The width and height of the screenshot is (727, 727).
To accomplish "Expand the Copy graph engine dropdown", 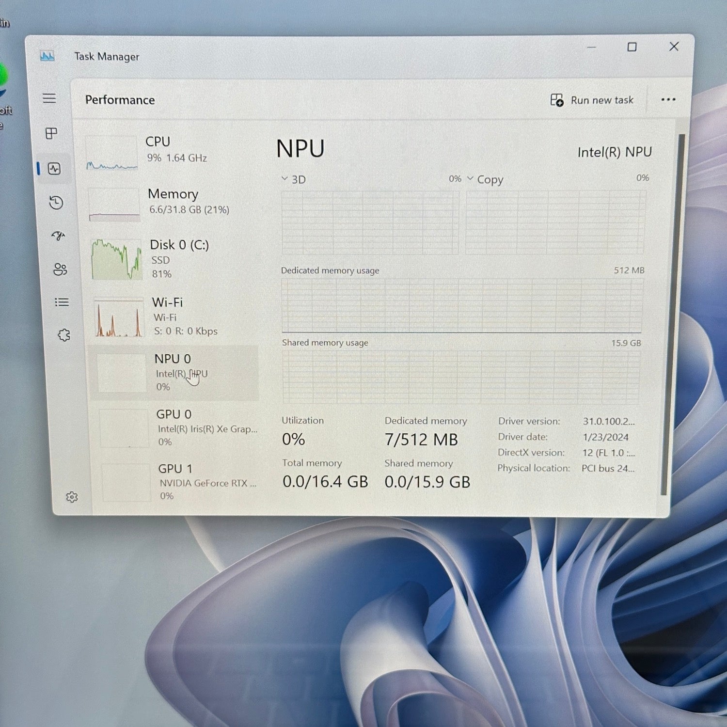I will [x=470, y=178].
